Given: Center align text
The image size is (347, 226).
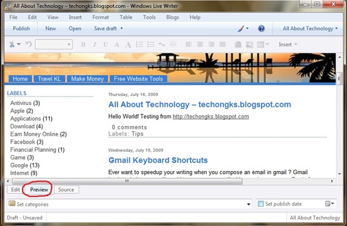Looking at the screenshot, I should [200, 44].
